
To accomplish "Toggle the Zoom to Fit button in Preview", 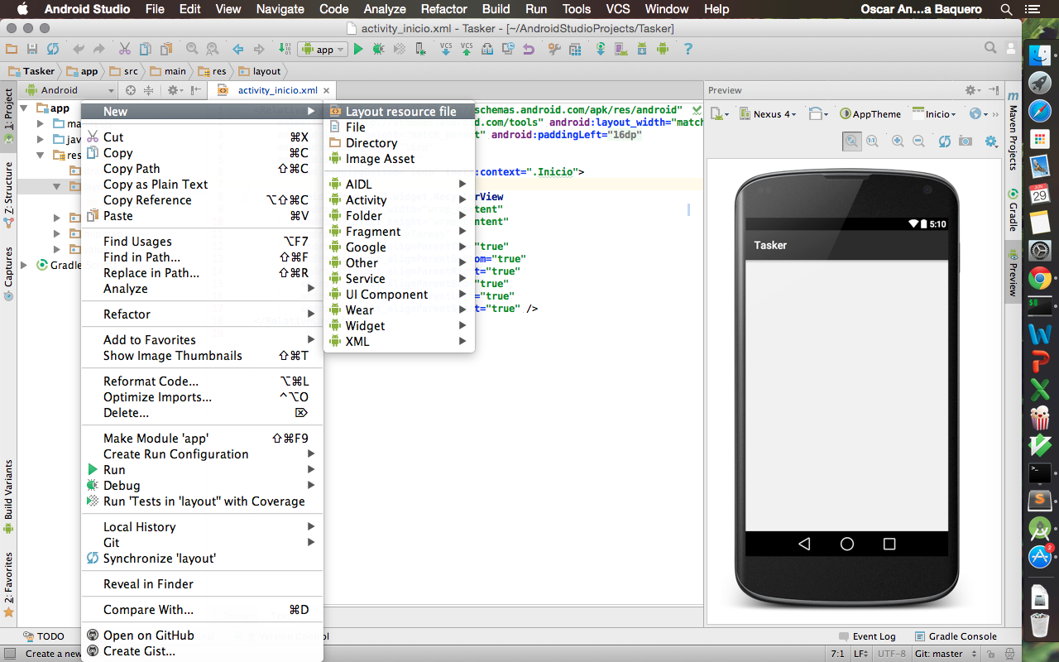I will pos(851,142).
